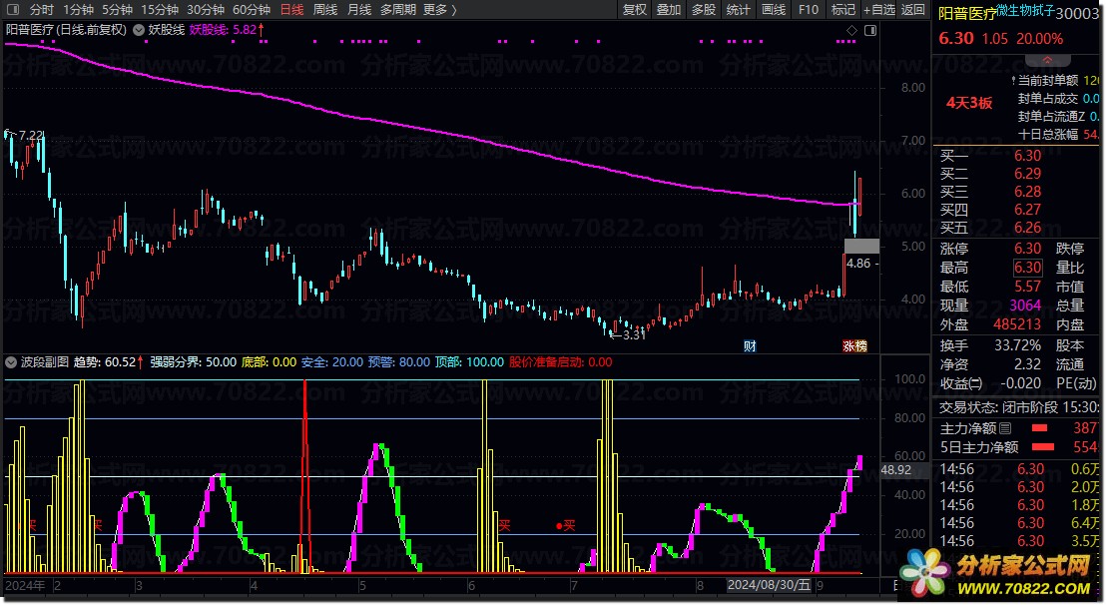Open F10 company info
Image resolution: width=1107 pixels, height=605 pixels.
[x=809, y=10]
